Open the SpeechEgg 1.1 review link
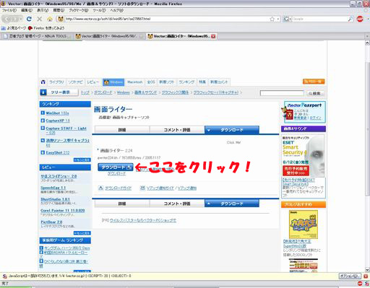370x288 pixels. pyautogui.click(x=53, y=188)
